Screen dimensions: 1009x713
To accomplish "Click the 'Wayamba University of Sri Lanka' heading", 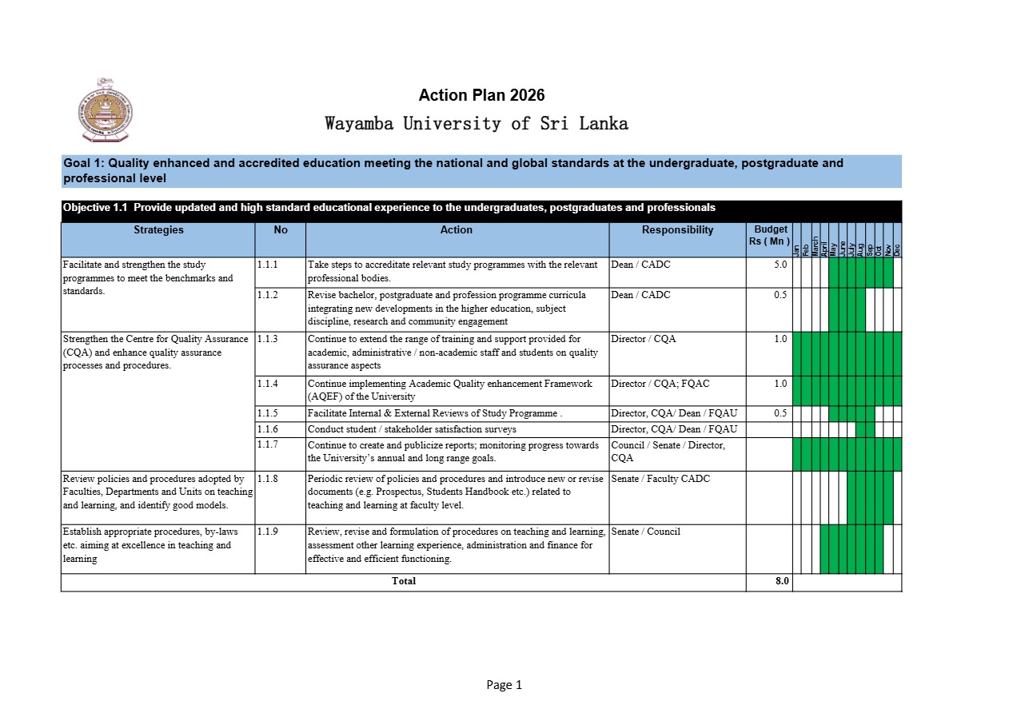I will point(477,124).
